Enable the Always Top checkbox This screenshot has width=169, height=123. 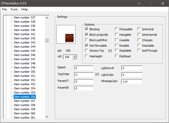87,51
